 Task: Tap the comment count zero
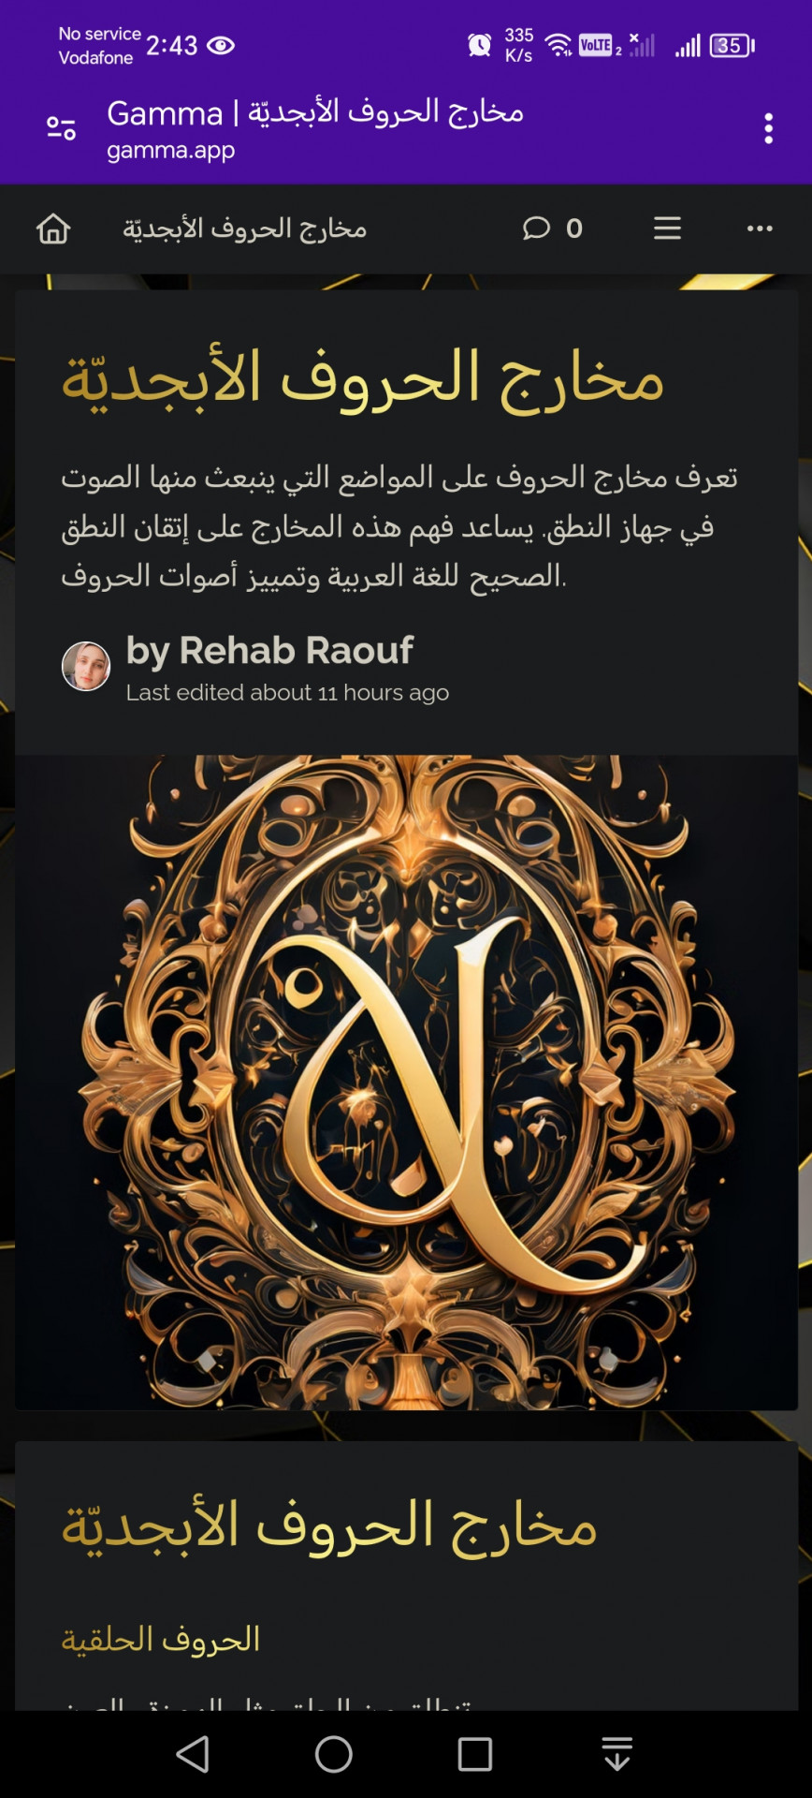pos(574,228)
